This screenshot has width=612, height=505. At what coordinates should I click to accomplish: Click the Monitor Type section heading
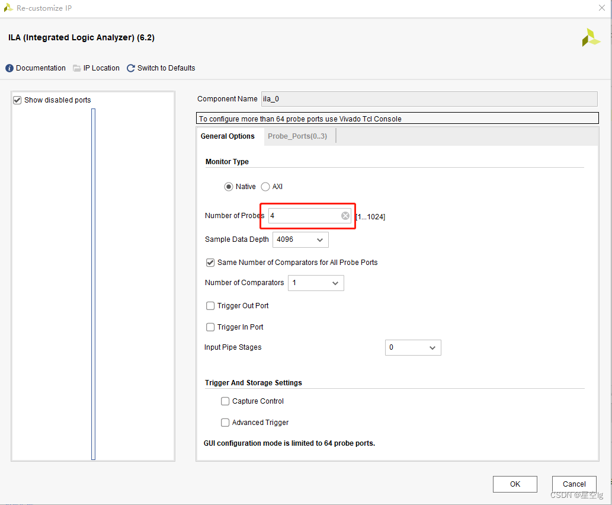tap(227, 162)
